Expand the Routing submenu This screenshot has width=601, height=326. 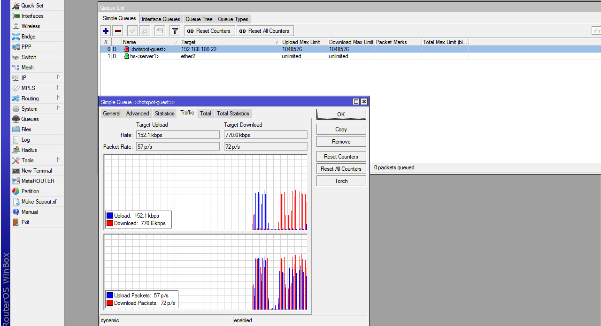click(59, 98)
